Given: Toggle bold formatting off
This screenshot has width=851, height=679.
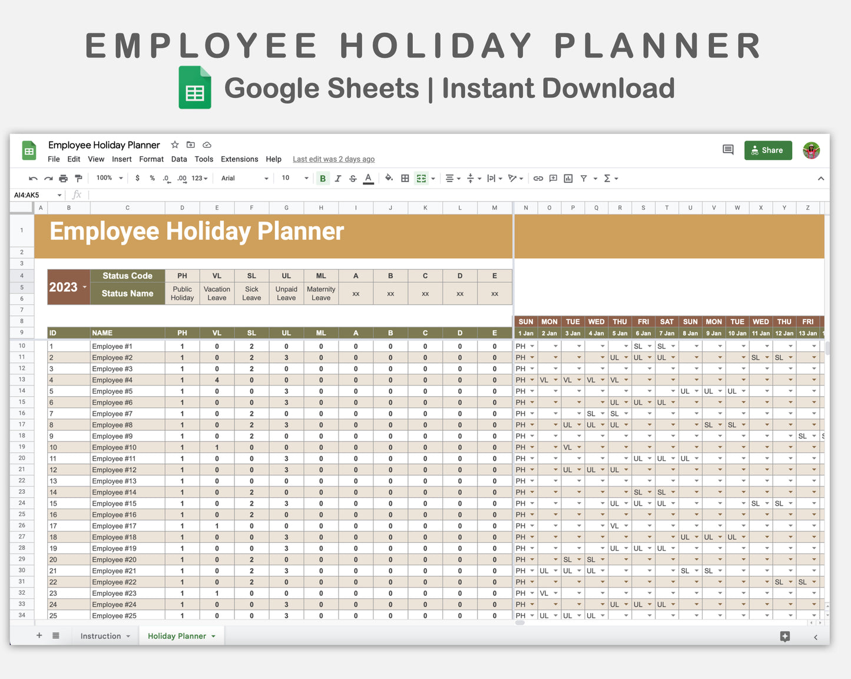Looking at the screenshot, I should pyautogui.click(x=323, y=178).
